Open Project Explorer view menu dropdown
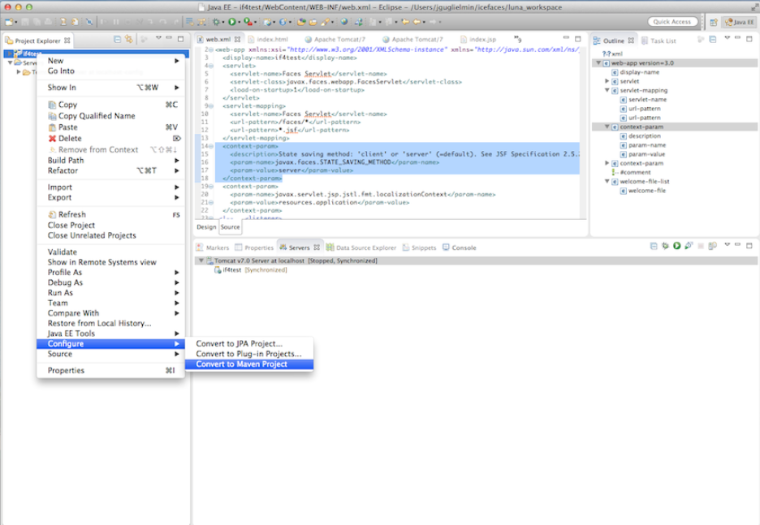The image size is (760, 525). (158, 38)
